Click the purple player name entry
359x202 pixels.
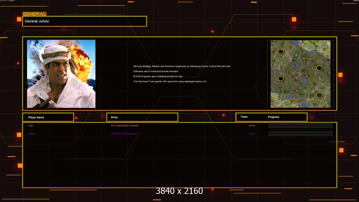(x=32, y=134)
